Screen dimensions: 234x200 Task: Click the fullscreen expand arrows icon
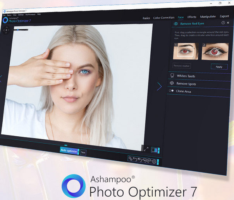(146, 149)
